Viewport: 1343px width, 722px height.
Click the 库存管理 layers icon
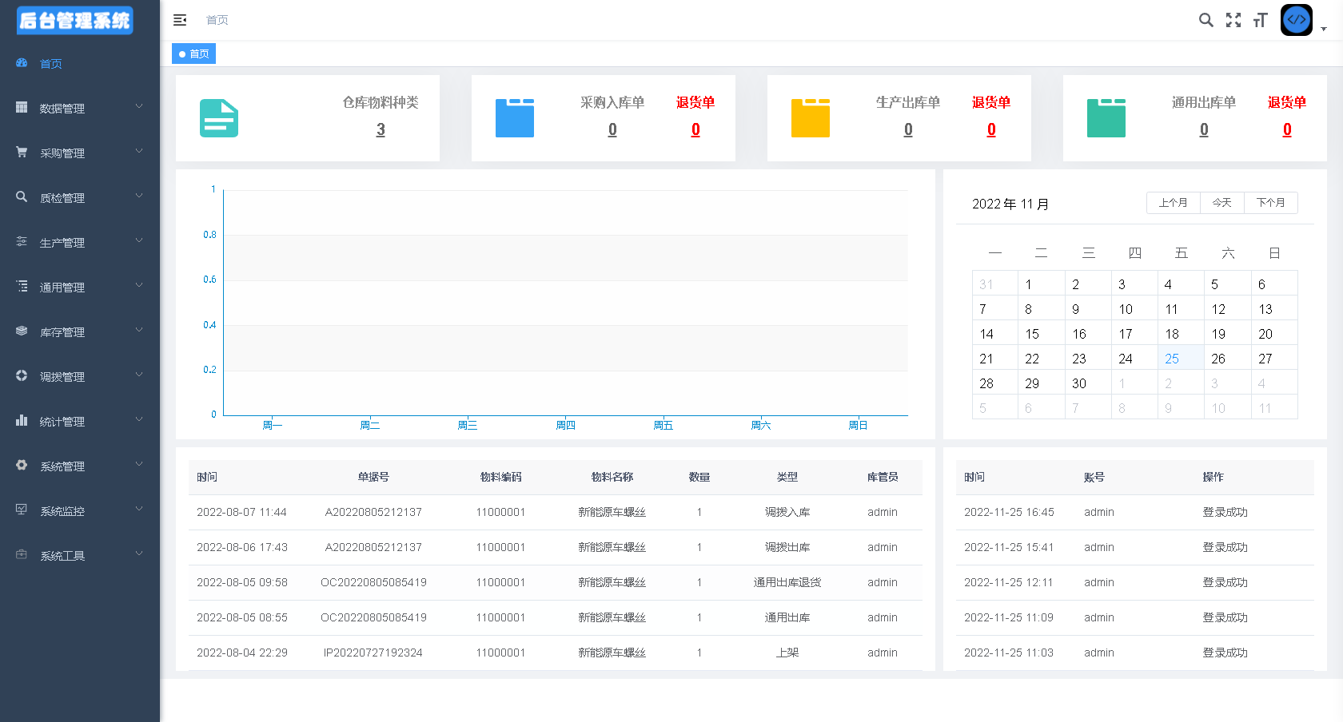[22, 331]
